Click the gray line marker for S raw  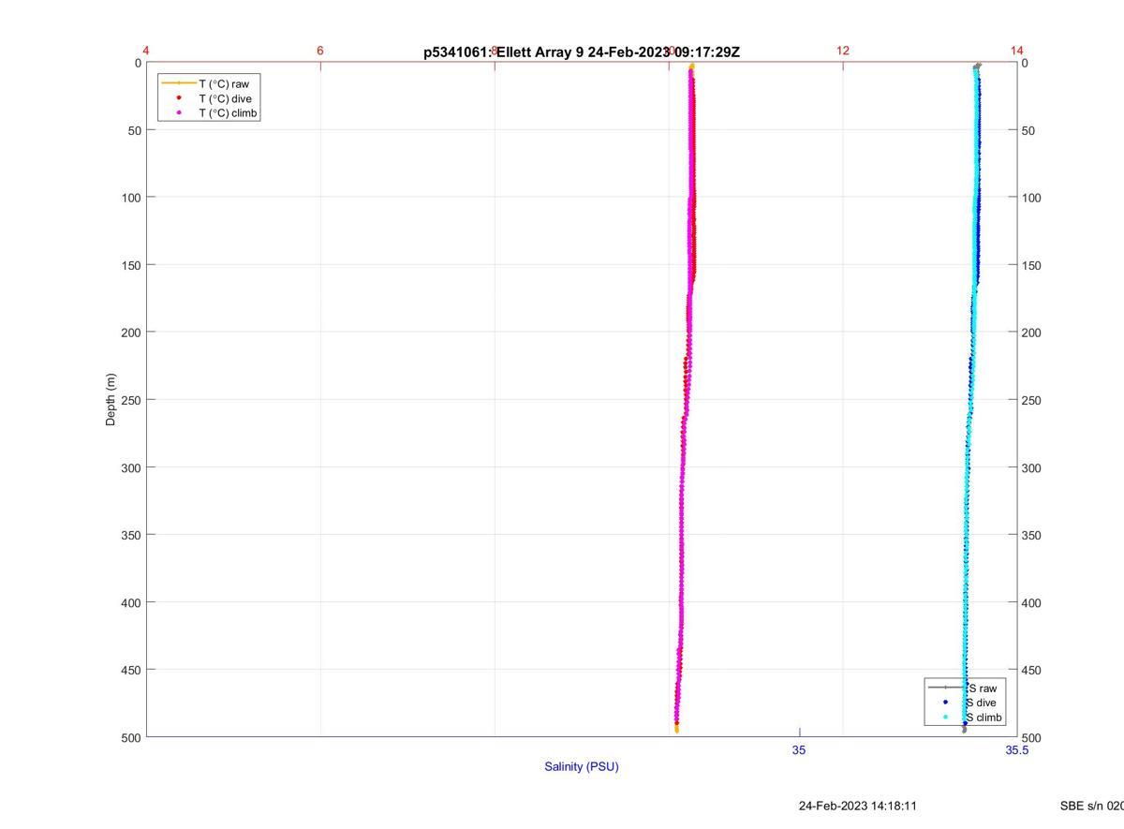[946, 688]
